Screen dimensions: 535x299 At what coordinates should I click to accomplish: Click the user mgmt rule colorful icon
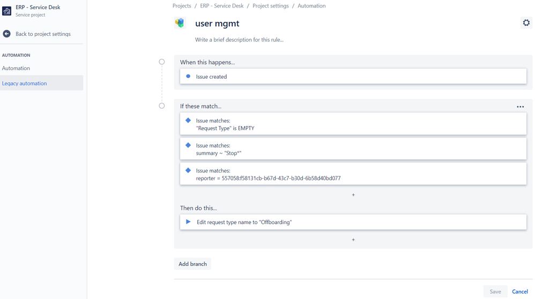tap(180, 23)
